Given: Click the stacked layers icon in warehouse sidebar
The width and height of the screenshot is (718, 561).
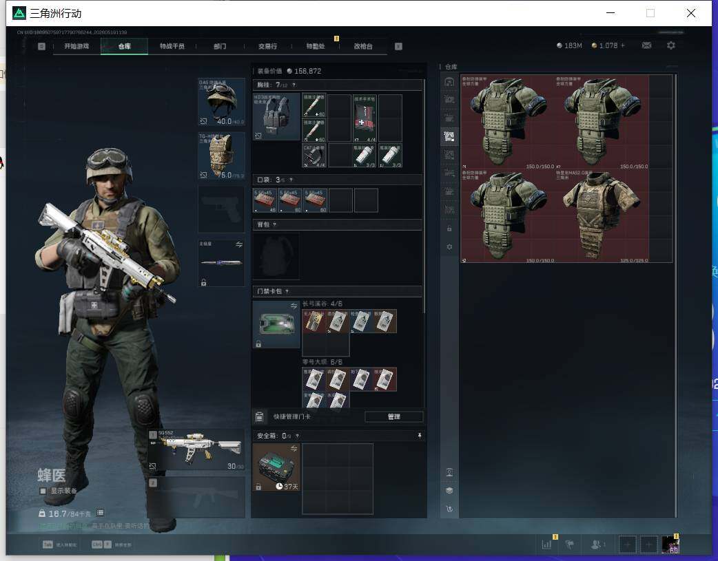Looking at the screenshot, I should click(x=449, y=491).
